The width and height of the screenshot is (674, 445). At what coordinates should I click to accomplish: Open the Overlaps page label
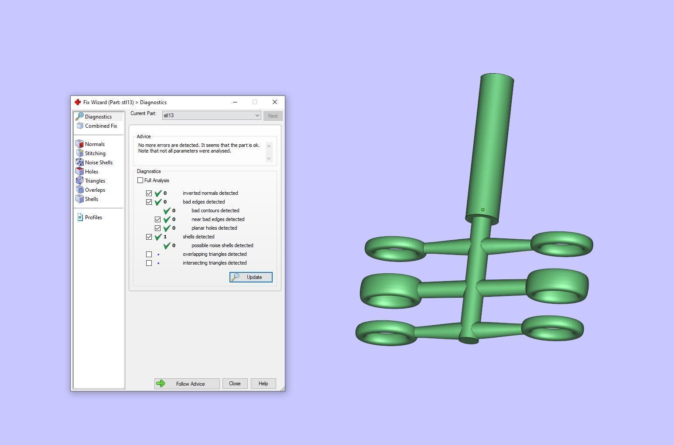95,190
